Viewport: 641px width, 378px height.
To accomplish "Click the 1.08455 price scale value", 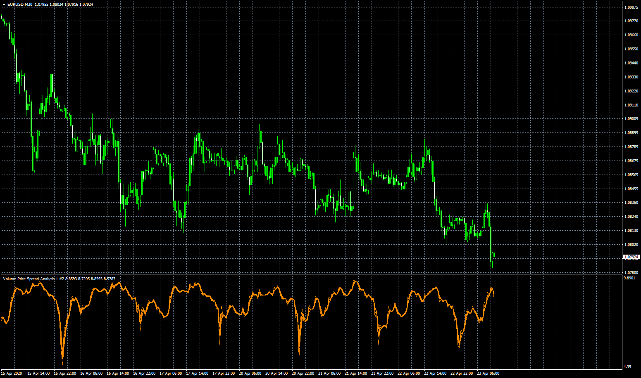I will (632, 189).
